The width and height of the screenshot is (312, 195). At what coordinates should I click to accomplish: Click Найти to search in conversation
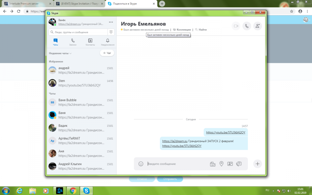pyautogui.click(x=201, y=30)
